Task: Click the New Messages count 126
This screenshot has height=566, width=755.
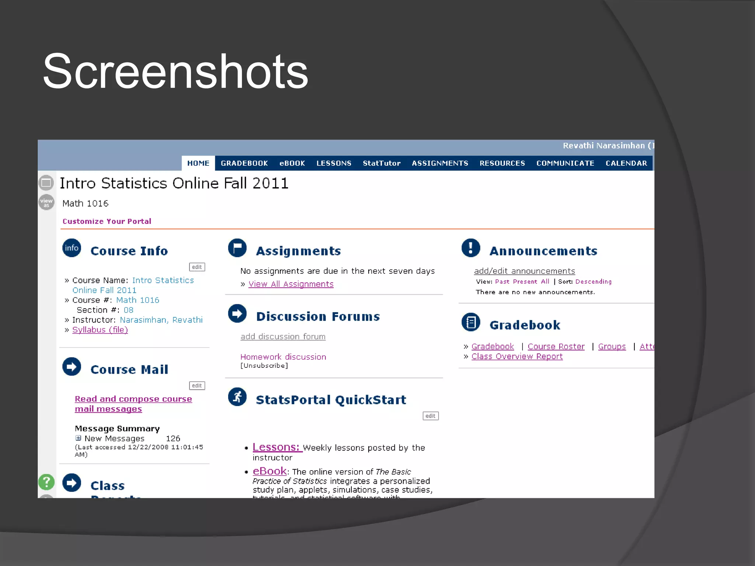Action: click(173, 439)
